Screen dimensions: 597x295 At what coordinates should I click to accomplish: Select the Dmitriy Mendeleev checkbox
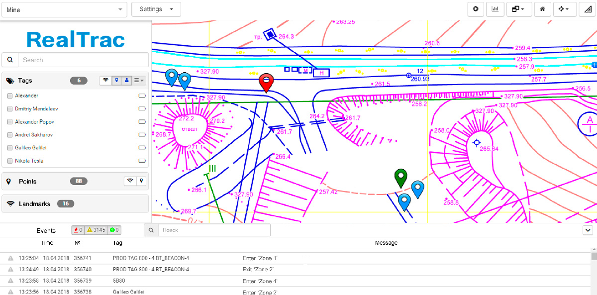coord(10,108)
